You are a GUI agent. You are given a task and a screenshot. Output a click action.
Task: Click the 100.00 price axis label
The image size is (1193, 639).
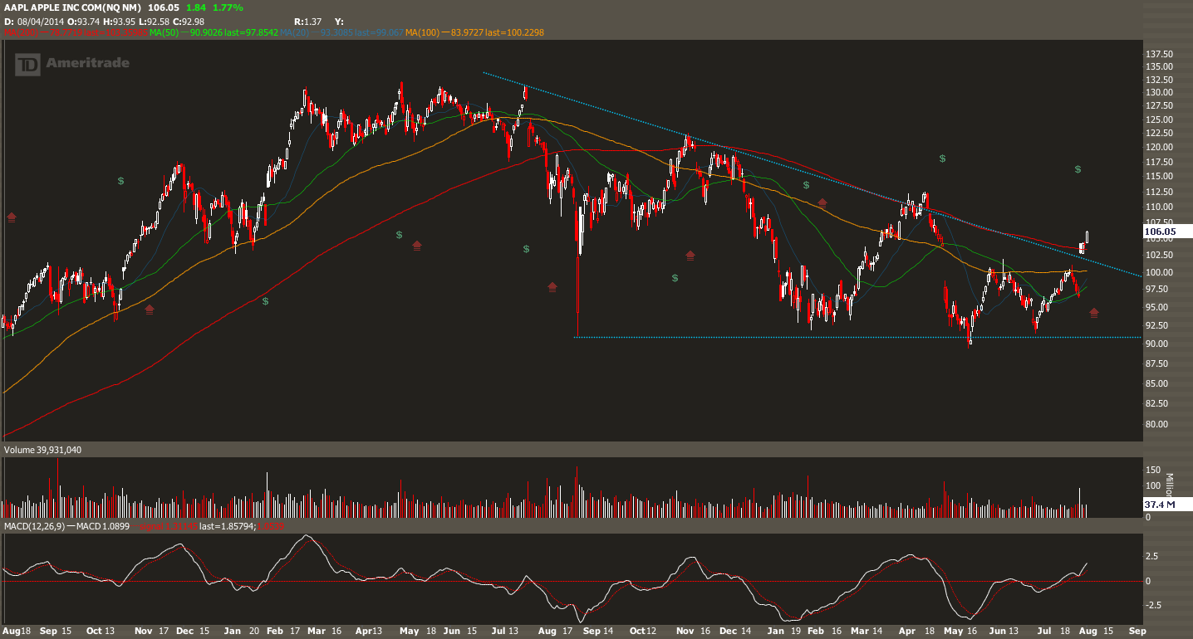tap(1157, 272)
